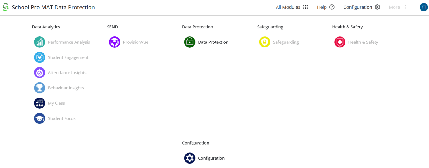Select the Student Engagement icon

point(39,57)
